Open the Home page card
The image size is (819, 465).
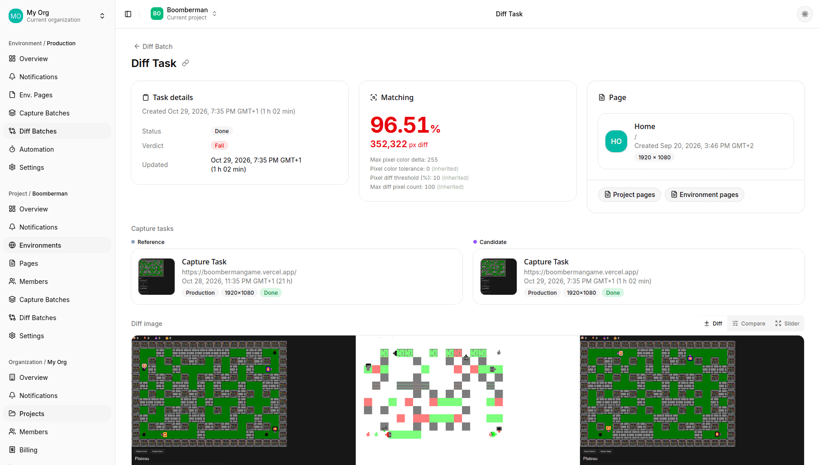click(x=695, y=141)
